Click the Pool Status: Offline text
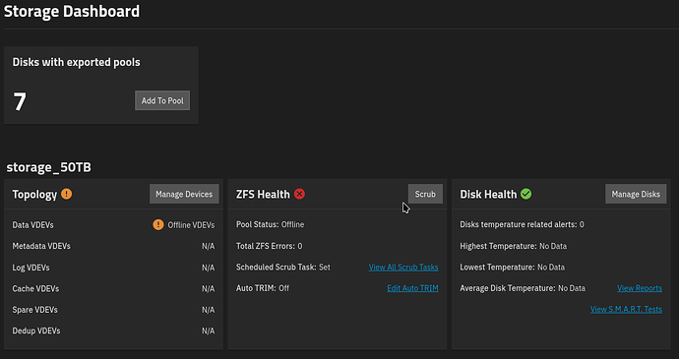This screenshot has height=359, width=679. coord(271,224)
